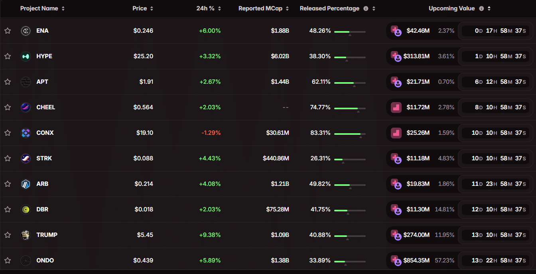The image size is (536, 274).
Task: Toggle the star for STRK
Action: point(8,158)
